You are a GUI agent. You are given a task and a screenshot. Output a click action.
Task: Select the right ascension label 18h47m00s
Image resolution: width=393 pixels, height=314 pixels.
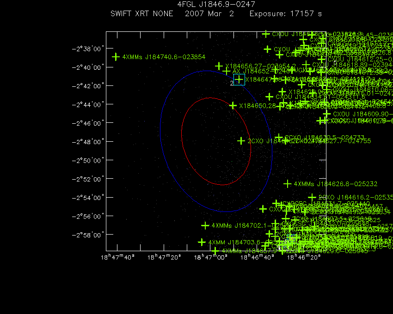pos(211,257)
